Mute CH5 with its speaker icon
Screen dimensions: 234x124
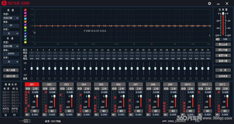point(104,111)
